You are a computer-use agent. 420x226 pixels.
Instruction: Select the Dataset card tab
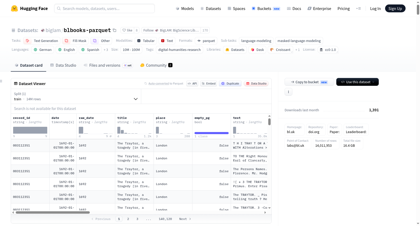[x=29, y=65]
